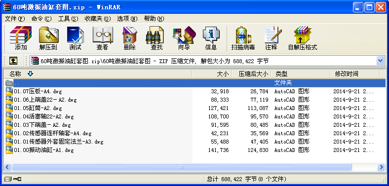This screenshot has height=186, width=389.
Task: Expand the address bar path dropdown
Action: click(380, 61)
